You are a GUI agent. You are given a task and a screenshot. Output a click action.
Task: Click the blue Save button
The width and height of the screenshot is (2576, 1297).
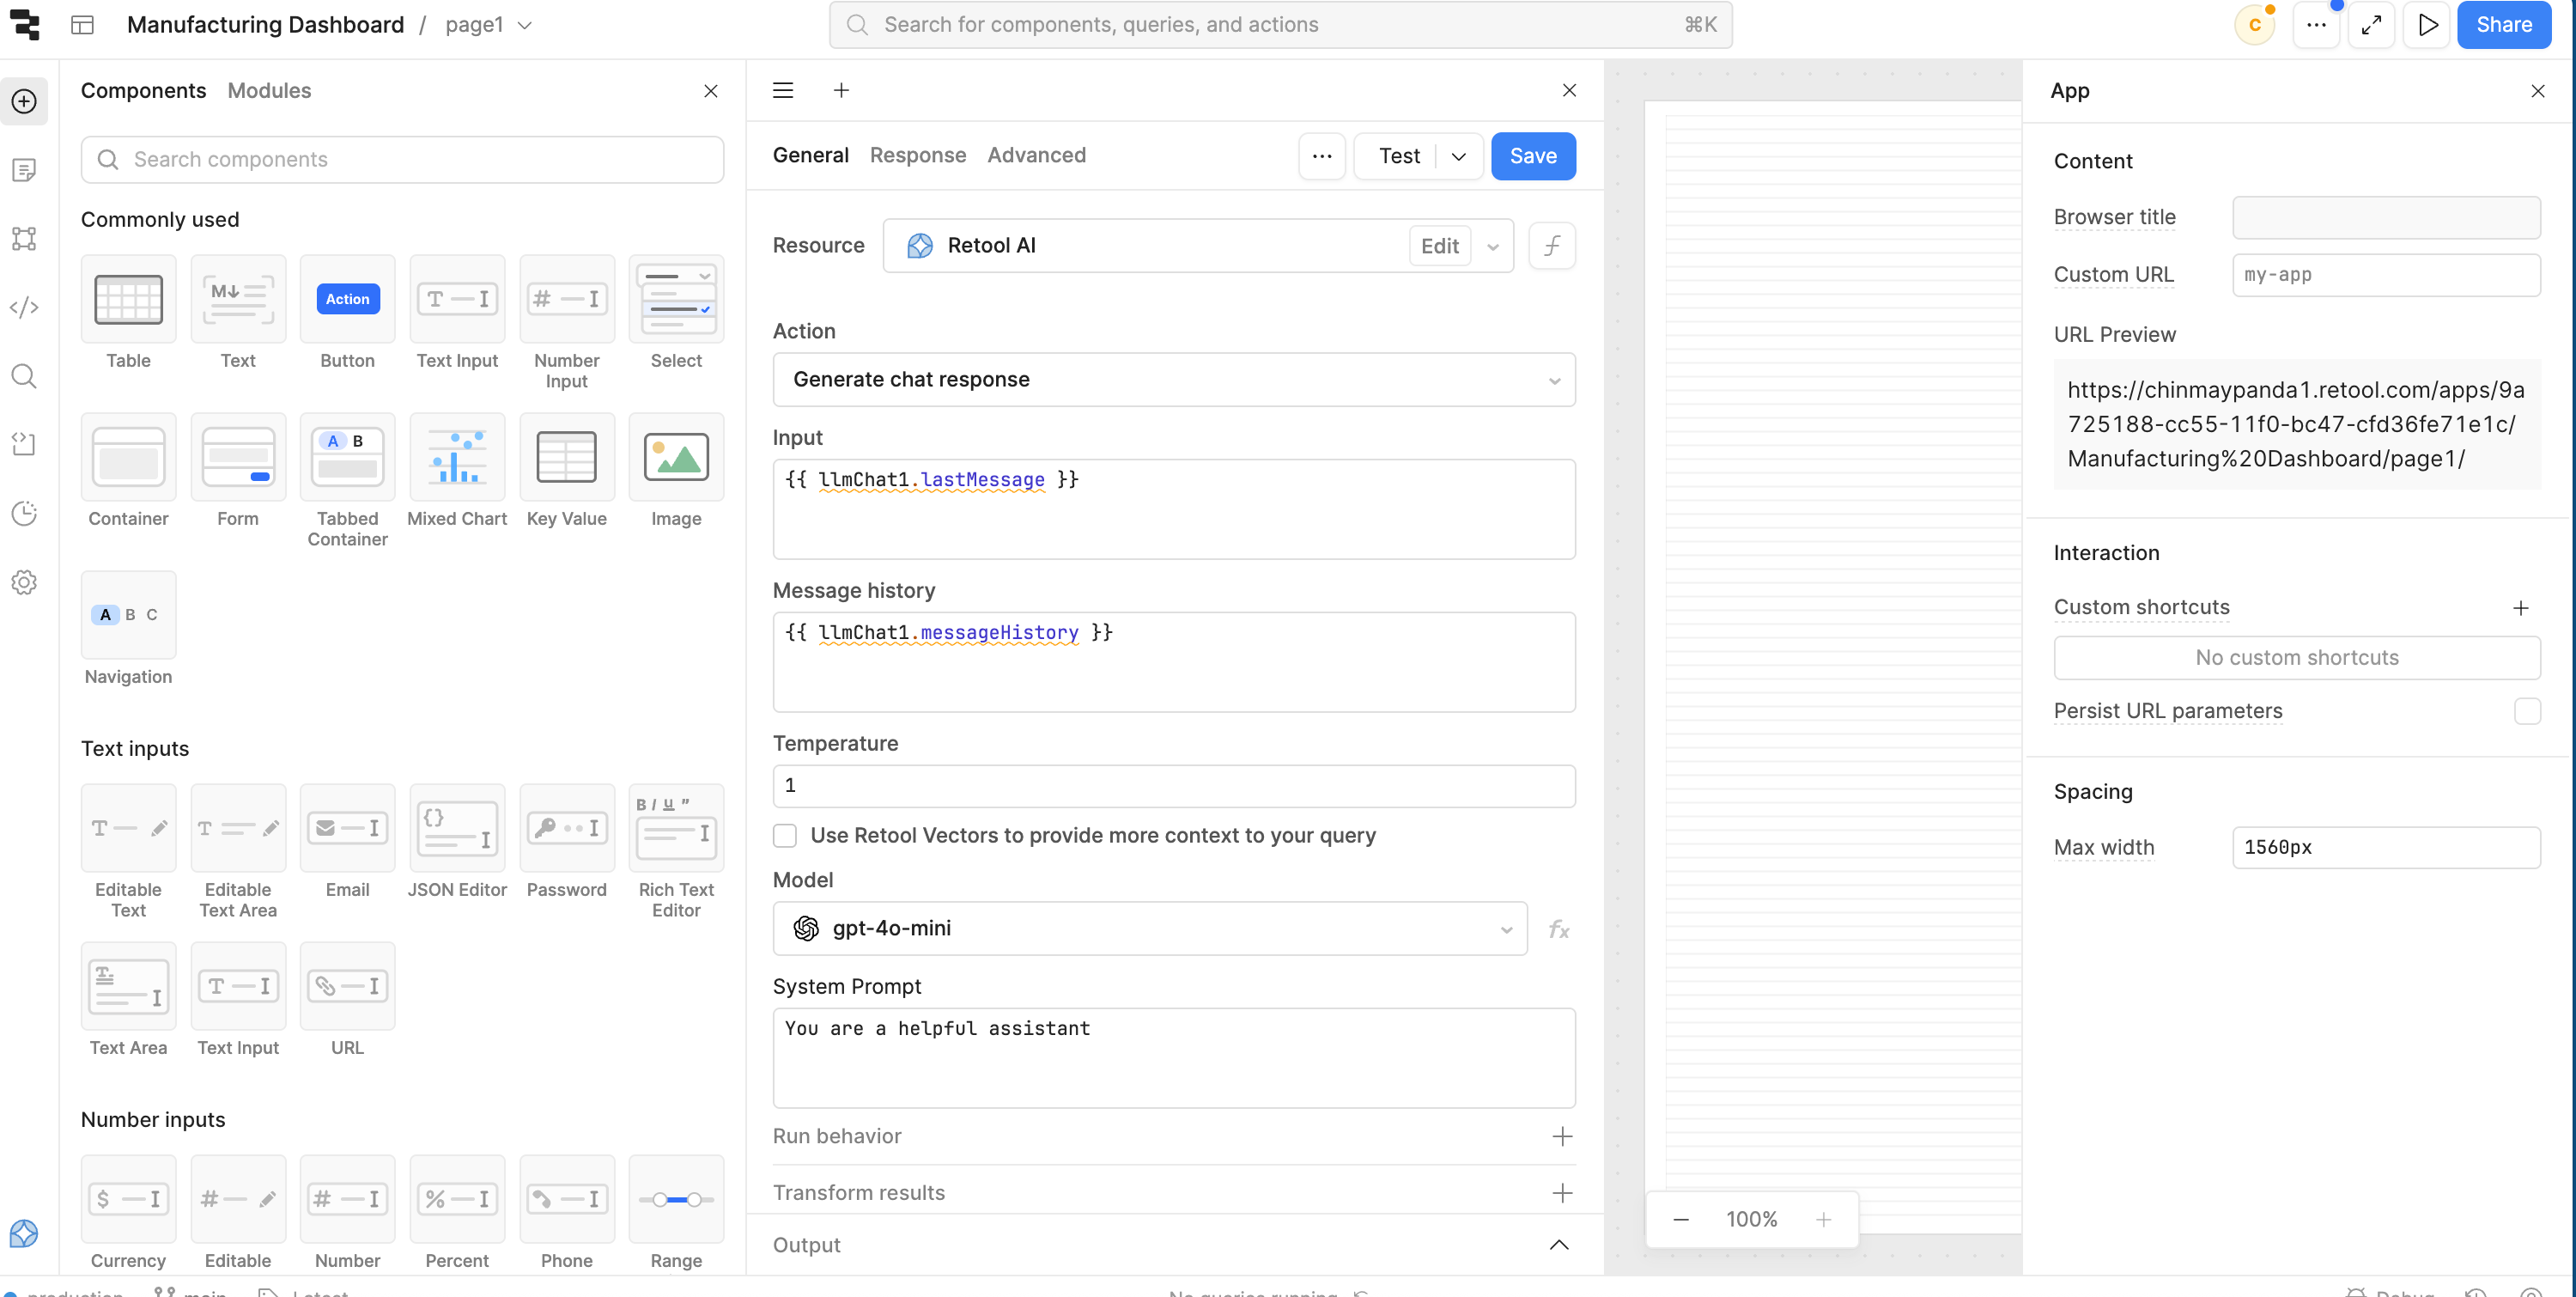click(1532, 156)
